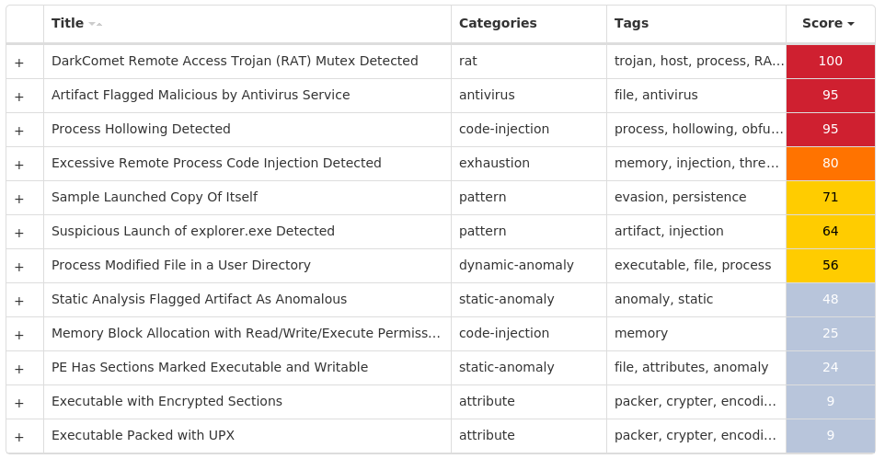Click plus icon for Process Modified File row

click(x=19, y=267)
